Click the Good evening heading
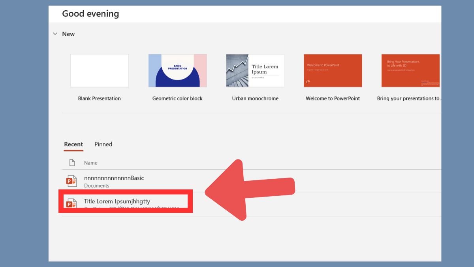This screenshot has width=474, height=267. [x=90, y=14]
